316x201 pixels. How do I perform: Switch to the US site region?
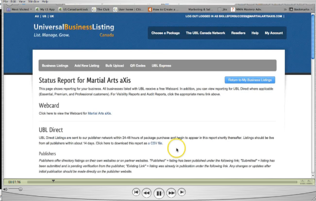[45, 16]
